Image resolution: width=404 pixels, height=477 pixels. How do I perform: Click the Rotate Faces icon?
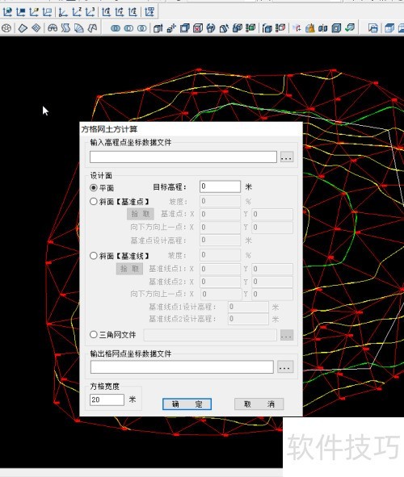pos(211,28)
